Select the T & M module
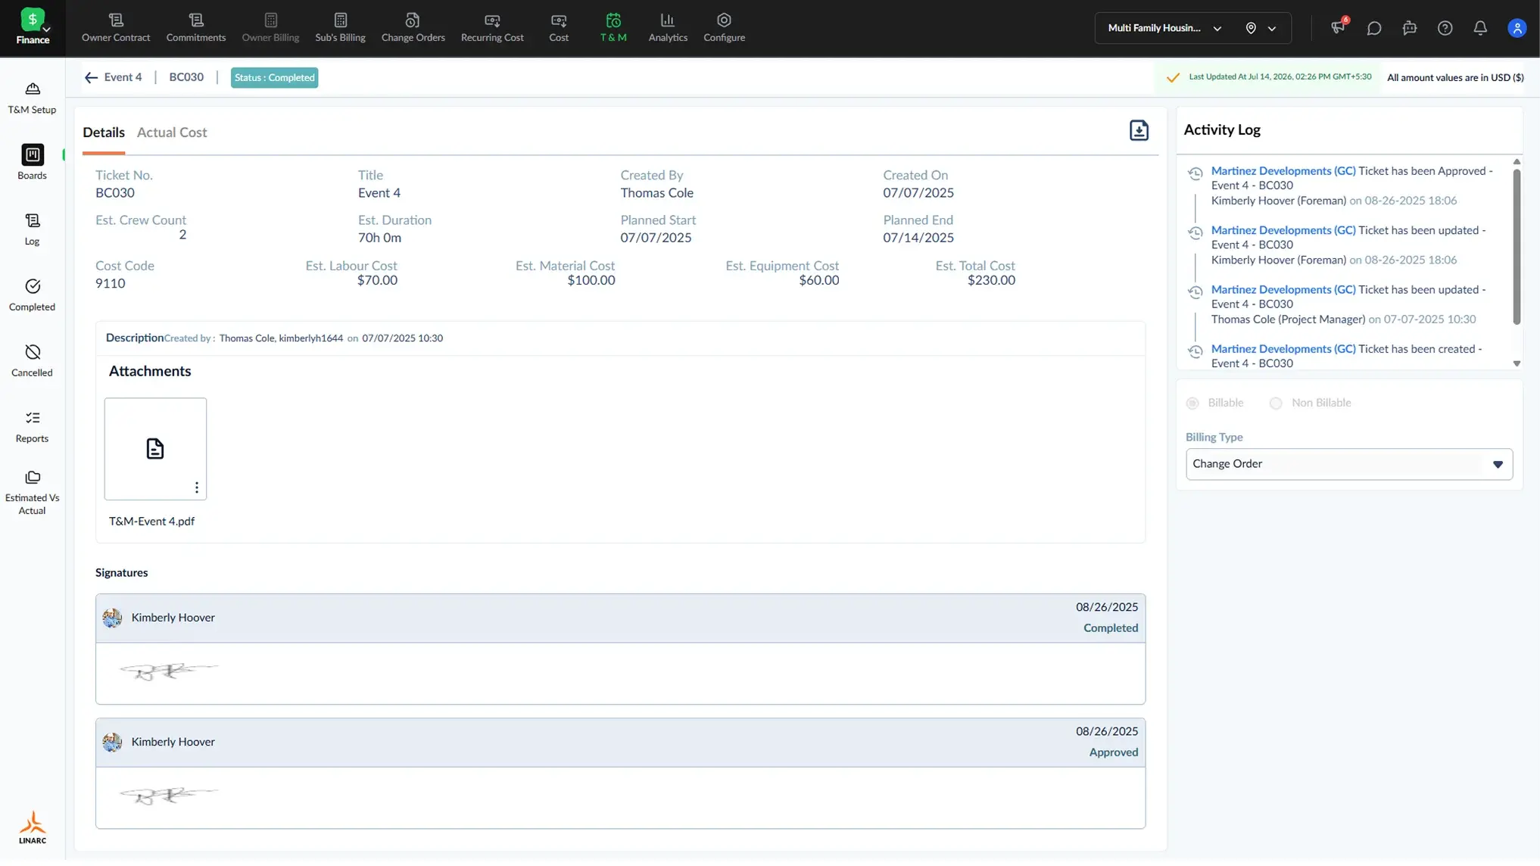 (613, 28)
